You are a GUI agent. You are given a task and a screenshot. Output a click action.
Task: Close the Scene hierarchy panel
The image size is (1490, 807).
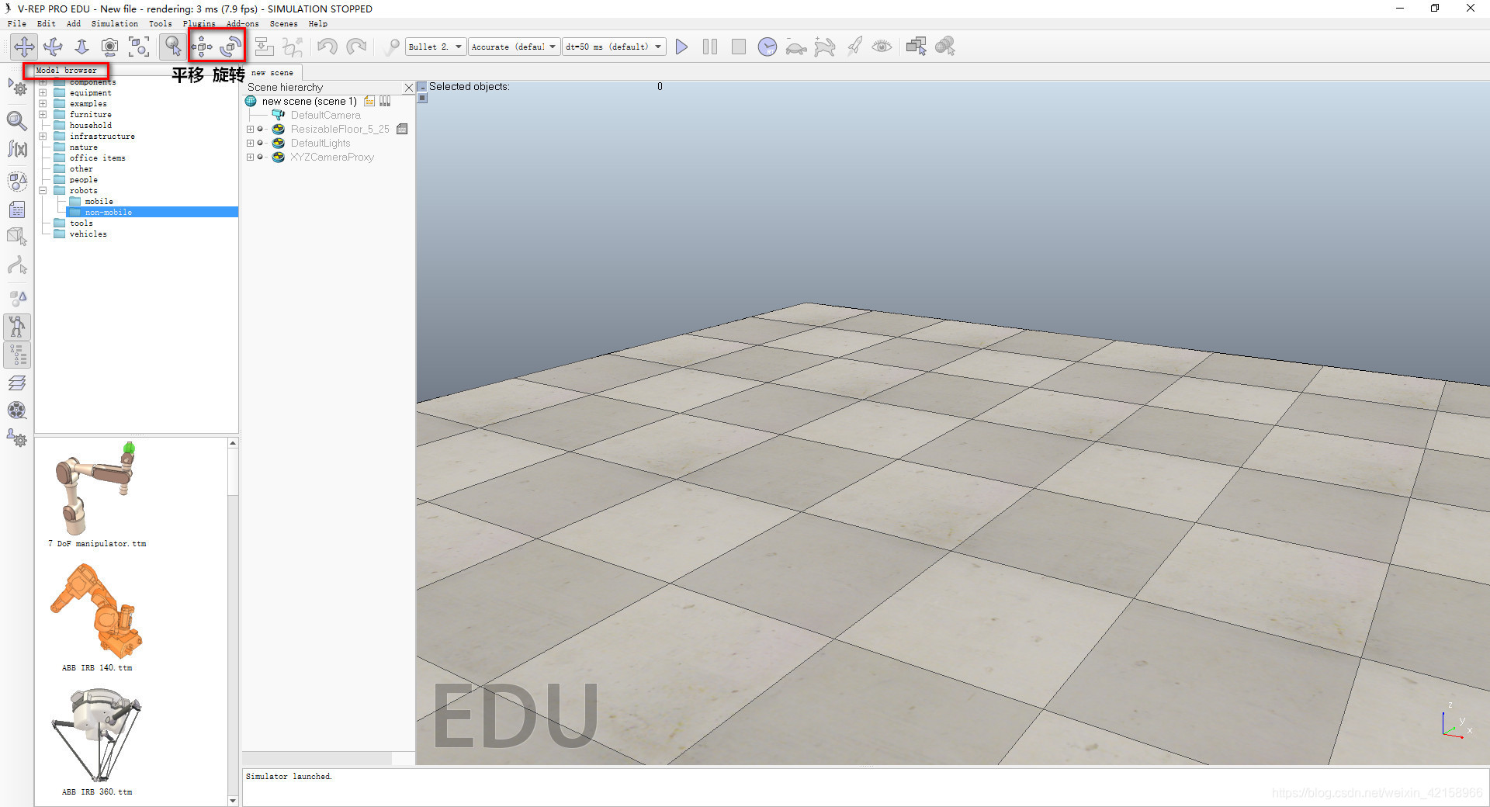[409, 88]
